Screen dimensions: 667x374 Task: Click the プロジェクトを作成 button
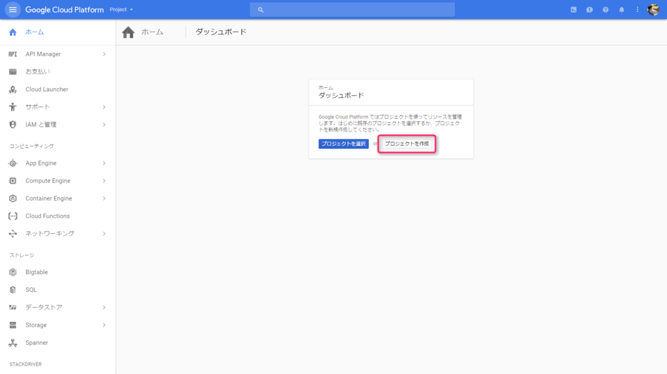tap(406, 144)
